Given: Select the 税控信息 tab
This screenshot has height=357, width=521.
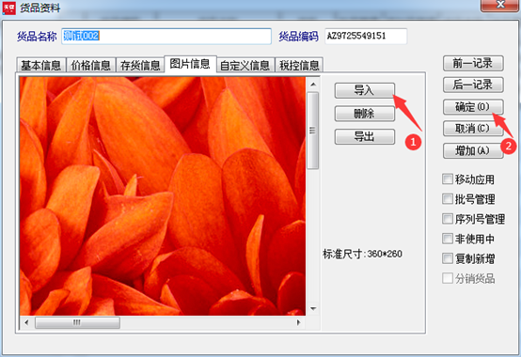Looking at the screenshot, I should [x=299, y=65].
